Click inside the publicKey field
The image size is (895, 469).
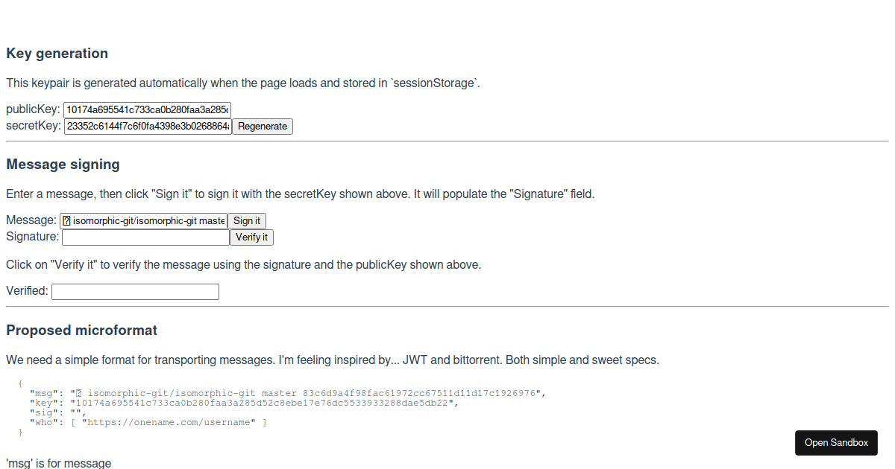click(x=146, y=109)
